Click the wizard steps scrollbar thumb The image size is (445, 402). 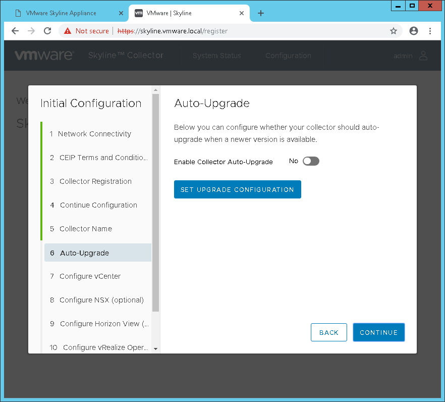155,203
